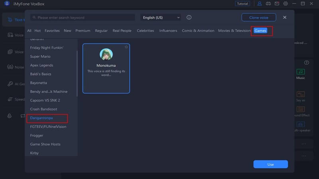Select Baldi's Basics in game list
This screenshot has height=179, width=319.
coord(41,74)
